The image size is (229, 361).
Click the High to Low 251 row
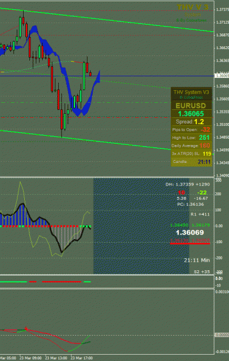[x=191, y=137]
